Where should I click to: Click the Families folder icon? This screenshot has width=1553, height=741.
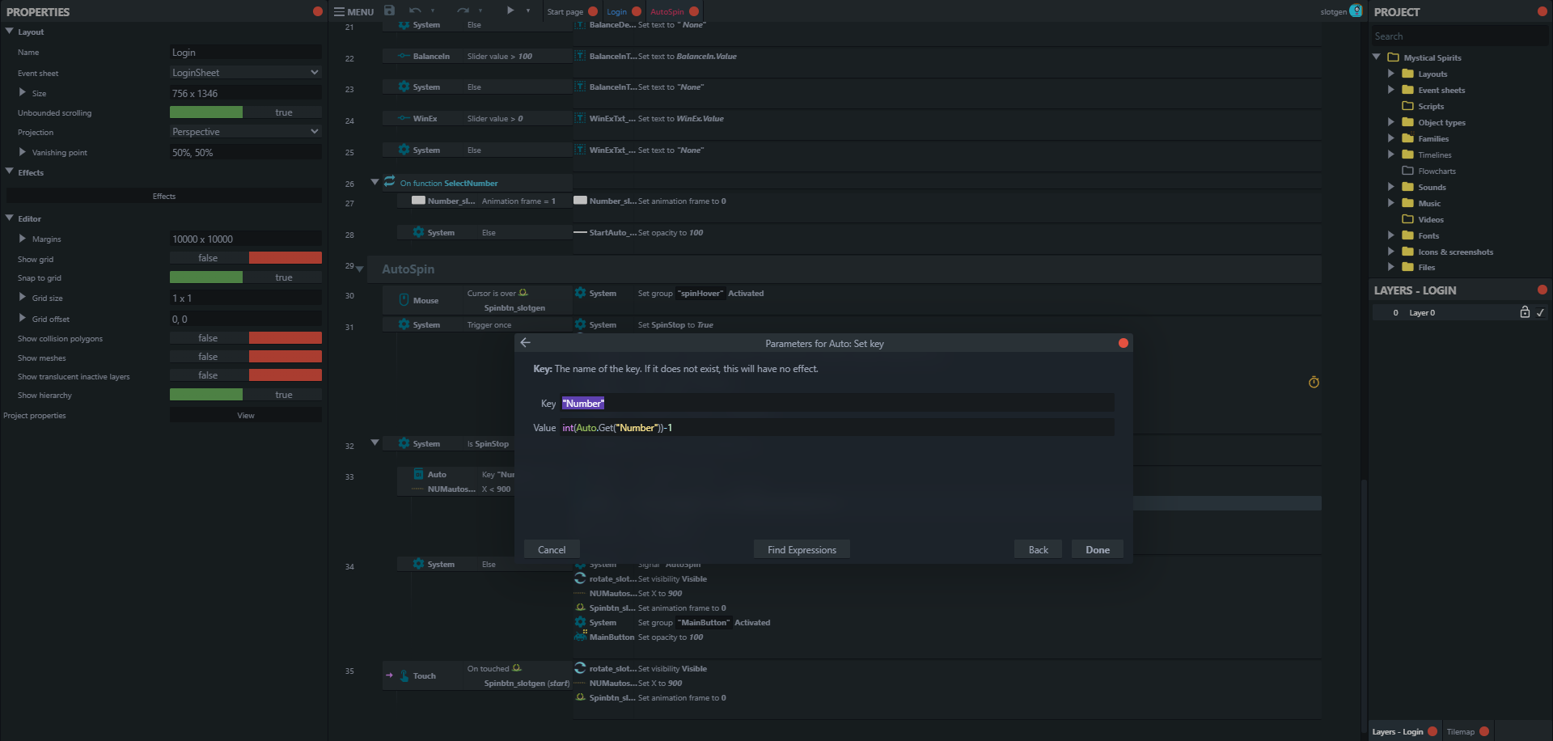tap(1407, 138)
